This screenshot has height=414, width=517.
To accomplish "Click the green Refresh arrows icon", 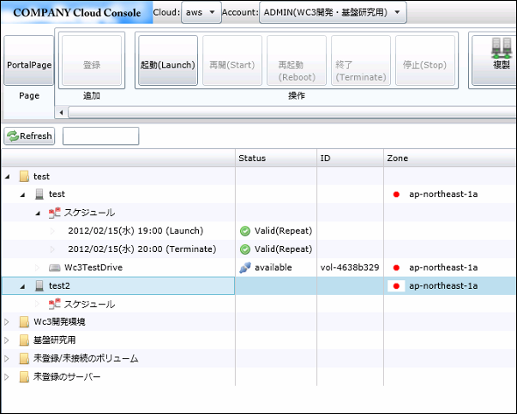I will tap(13, 136).
